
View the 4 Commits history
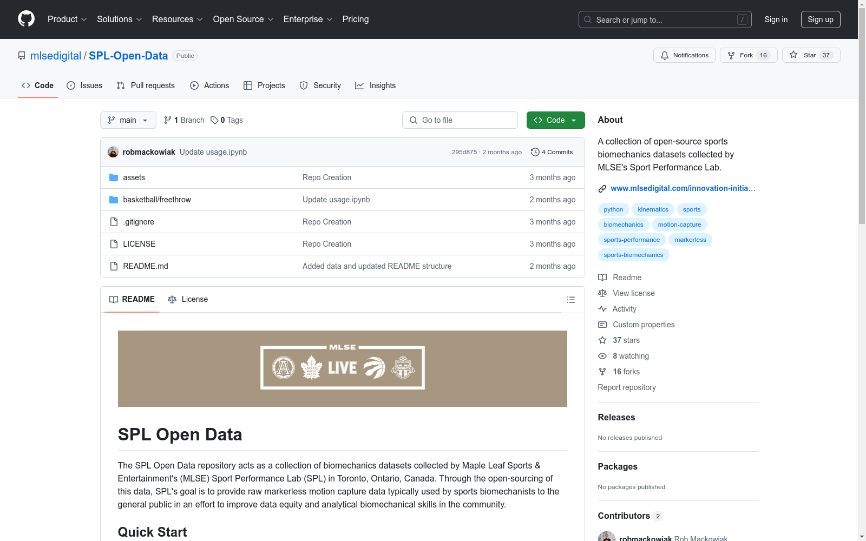pyautogui.click(x=552, y=152)
